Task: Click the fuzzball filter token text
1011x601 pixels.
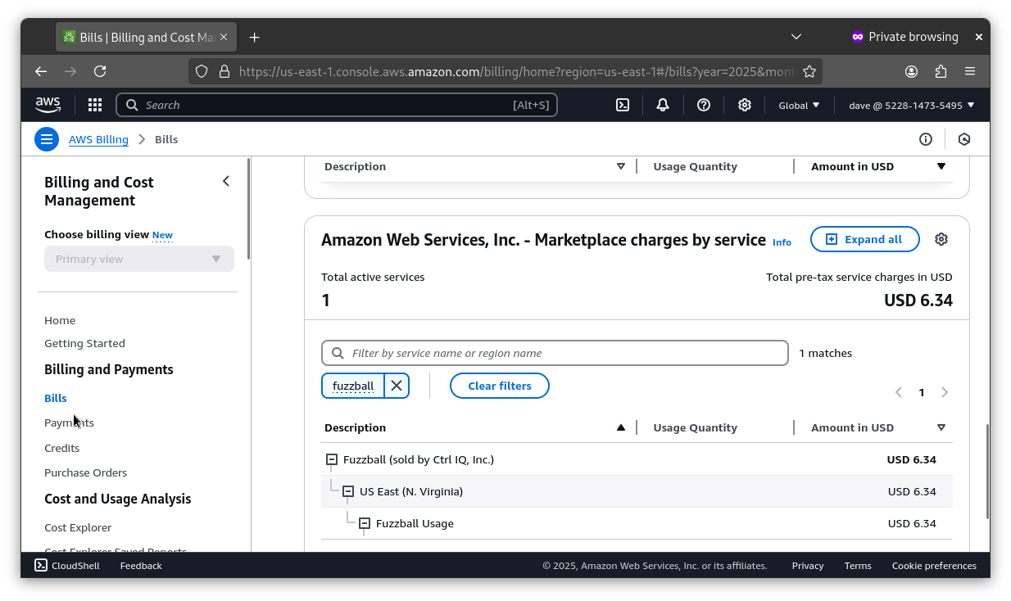Action: (353, 386)
